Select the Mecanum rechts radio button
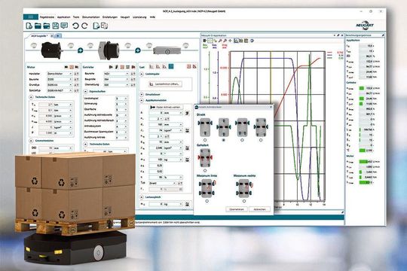 click(x=244, y=201)
